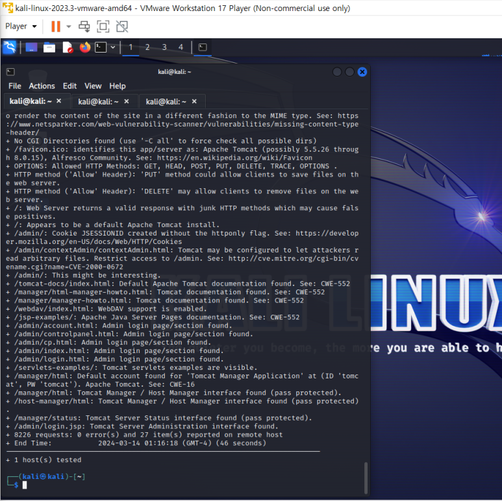
Task: Switch to workspace 1
Action: click(131, 47)
